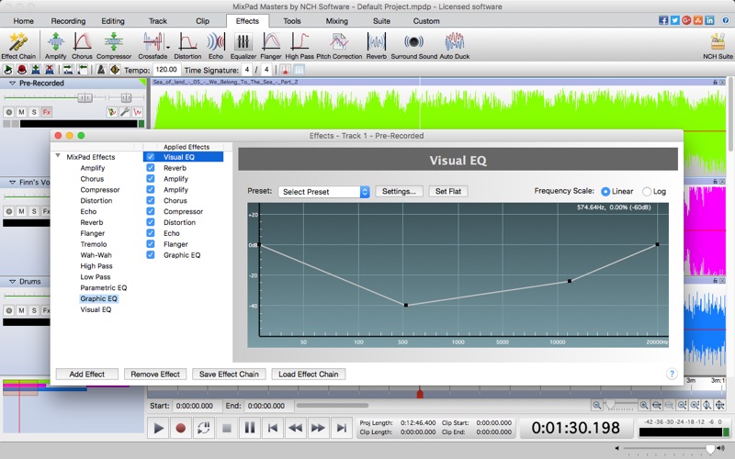Open the NCH Suite icon
735x459 pixels.
[717, 43]
